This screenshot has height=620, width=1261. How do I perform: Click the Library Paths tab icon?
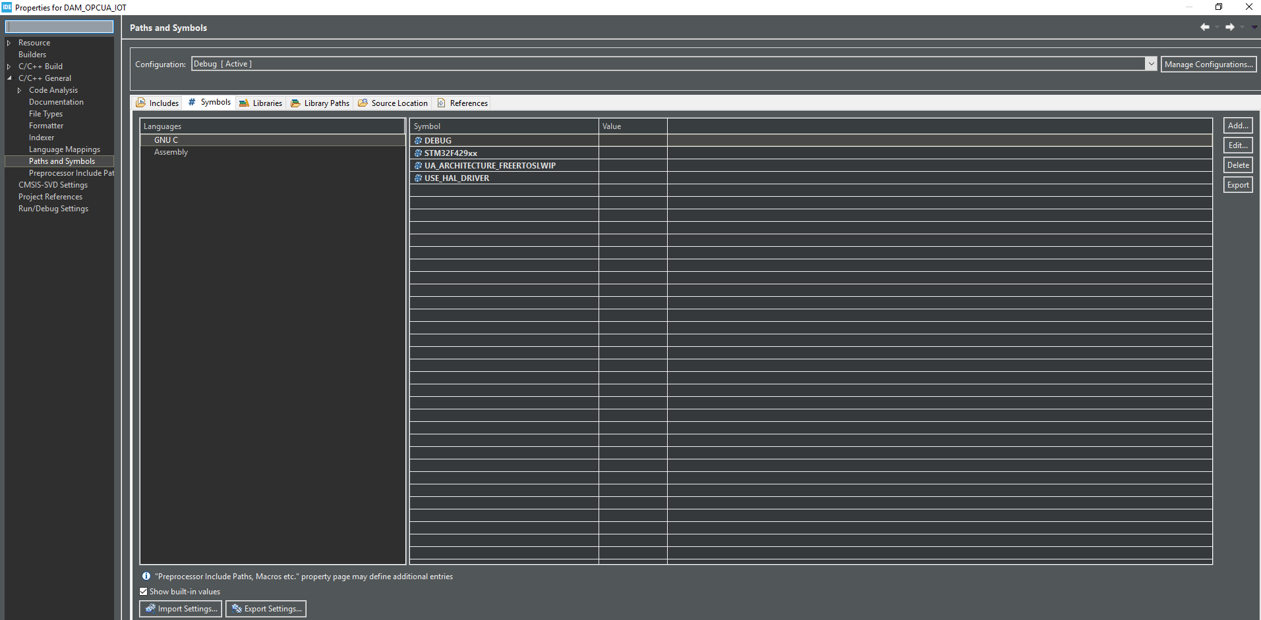295,103
